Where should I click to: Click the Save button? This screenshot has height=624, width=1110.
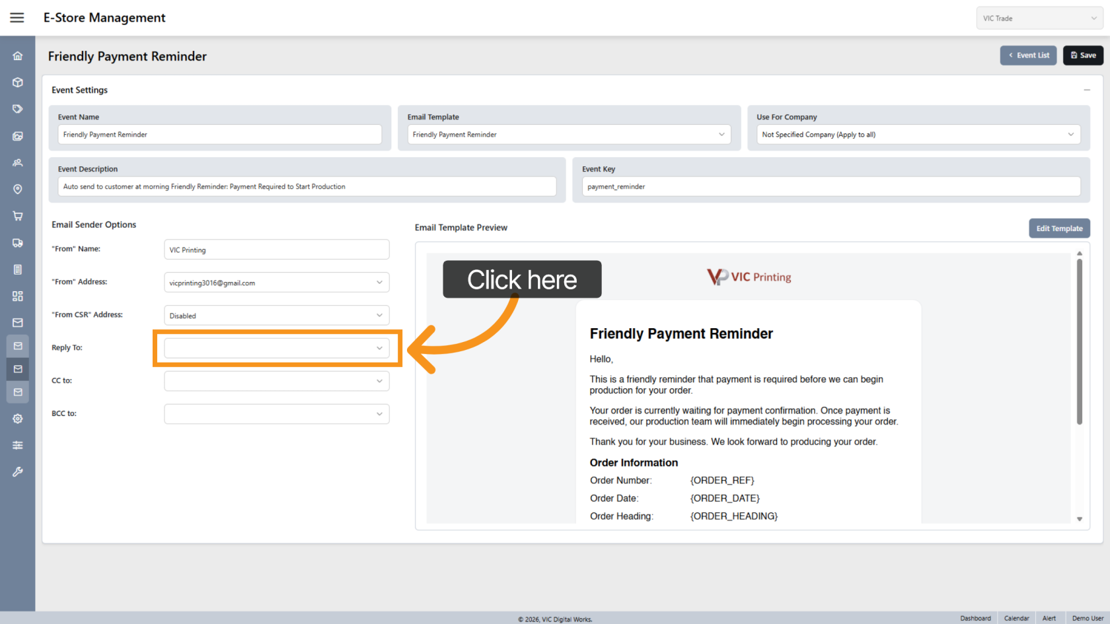click(1083, 55)
